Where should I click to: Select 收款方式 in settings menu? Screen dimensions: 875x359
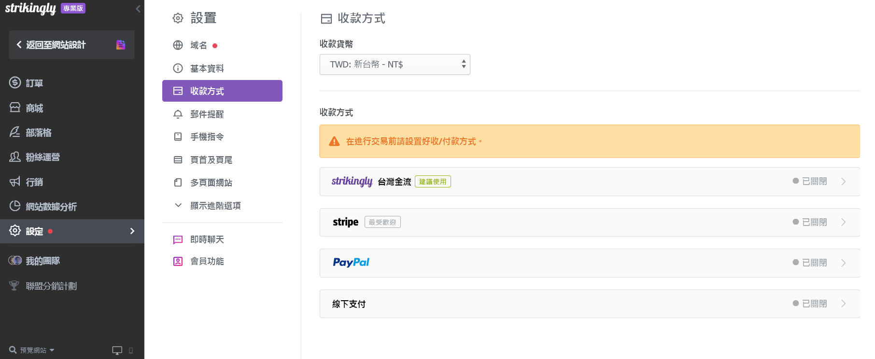point(222,91)
